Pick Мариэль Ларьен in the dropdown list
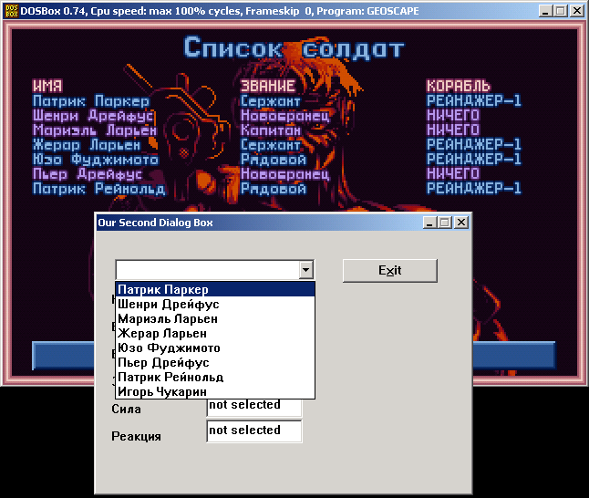 click(x=215, y=318)
